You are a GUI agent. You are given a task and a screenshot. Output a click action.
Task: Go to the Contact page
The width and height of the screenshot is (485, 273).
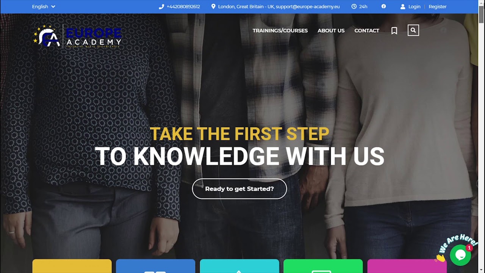click(x=367, y=30)
